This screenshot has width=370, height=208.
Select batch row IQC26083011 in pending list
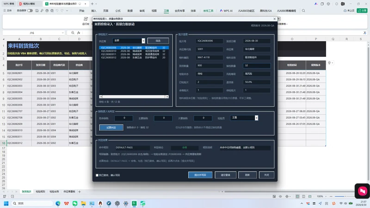[x=134, y=54]
